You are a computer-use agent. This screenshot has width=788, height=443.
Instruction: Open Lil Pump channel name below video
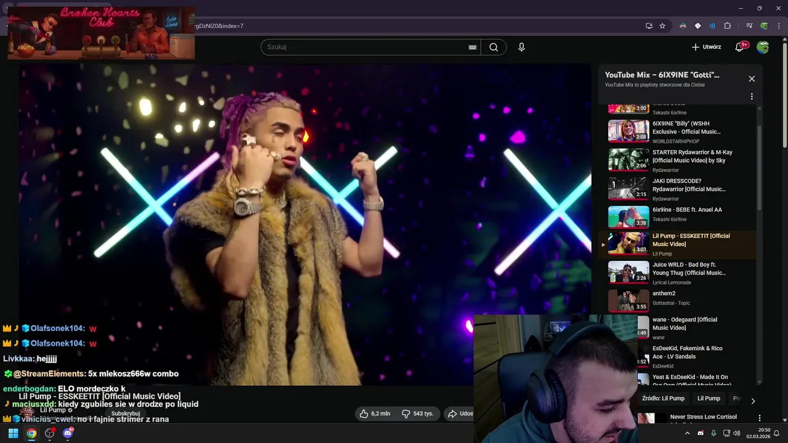coord(53,410)
